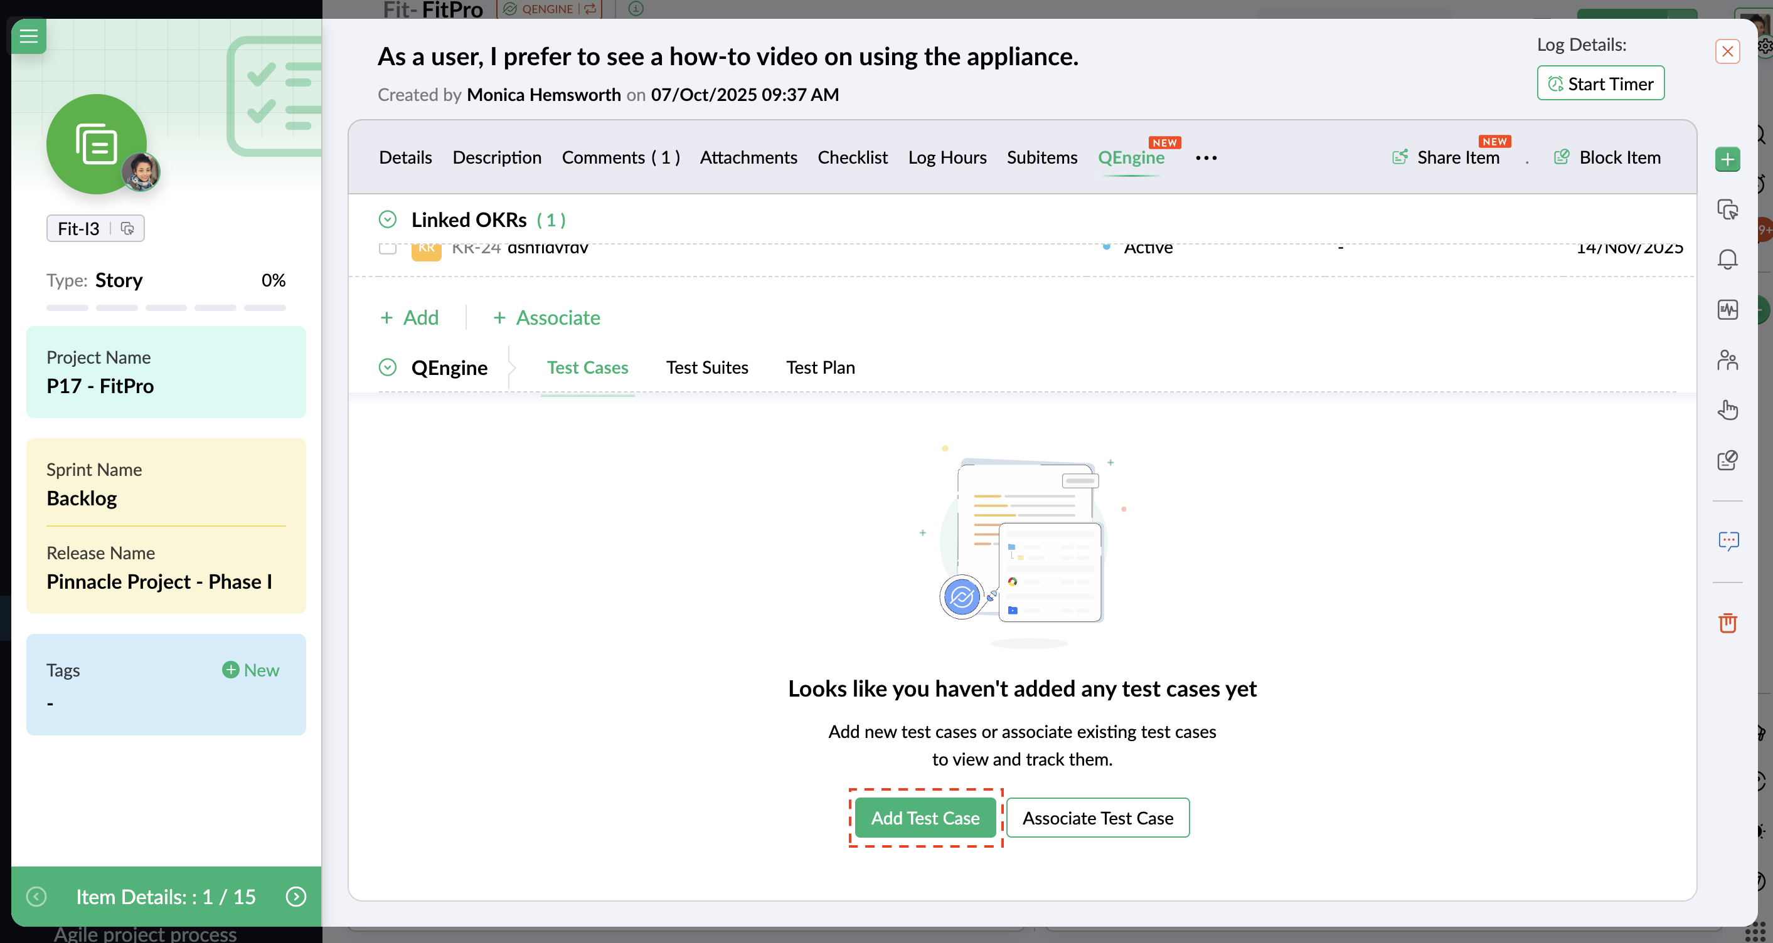
Task: Switch to the Test Suites tab
Action: pyautogui.click(x=707, y=367)
